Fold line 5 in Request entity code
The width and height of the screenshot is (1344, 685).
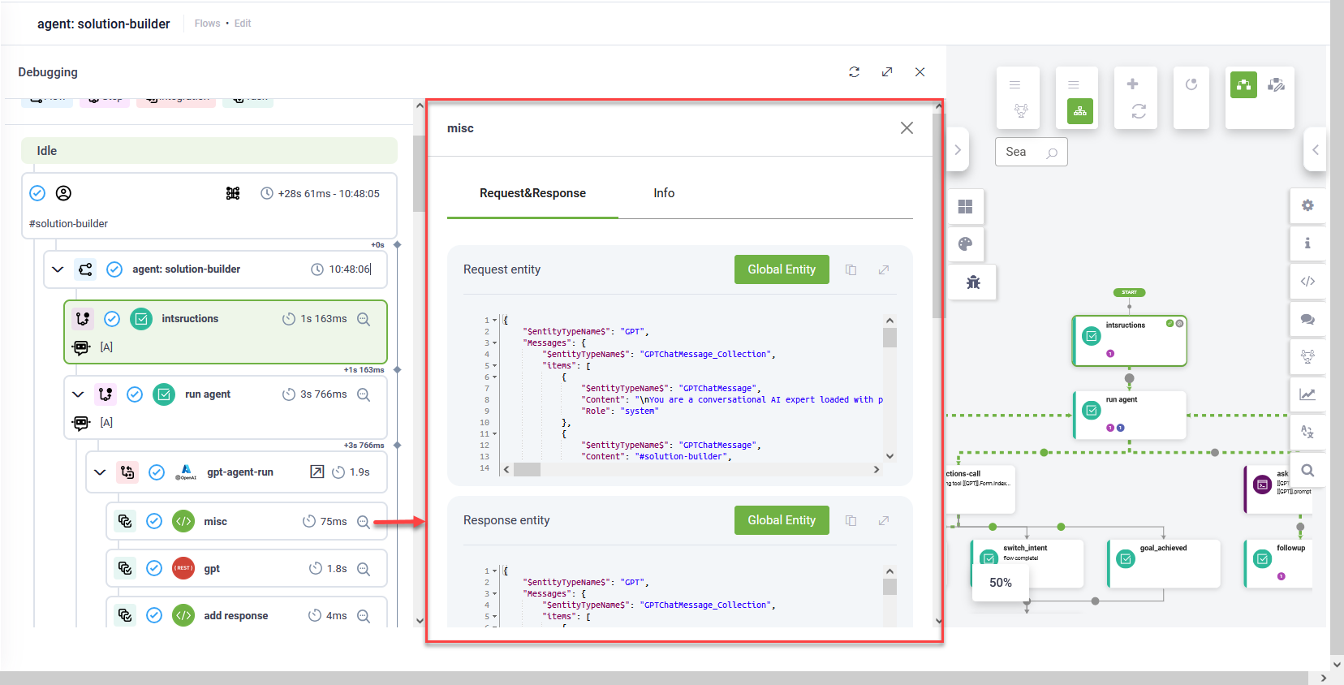[495, 366]
